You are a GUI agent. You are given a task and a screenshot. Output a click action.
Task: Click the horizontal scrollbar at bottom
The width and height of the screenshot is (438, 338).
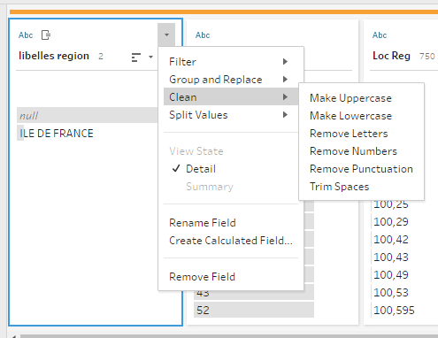[x=229, y=336]
